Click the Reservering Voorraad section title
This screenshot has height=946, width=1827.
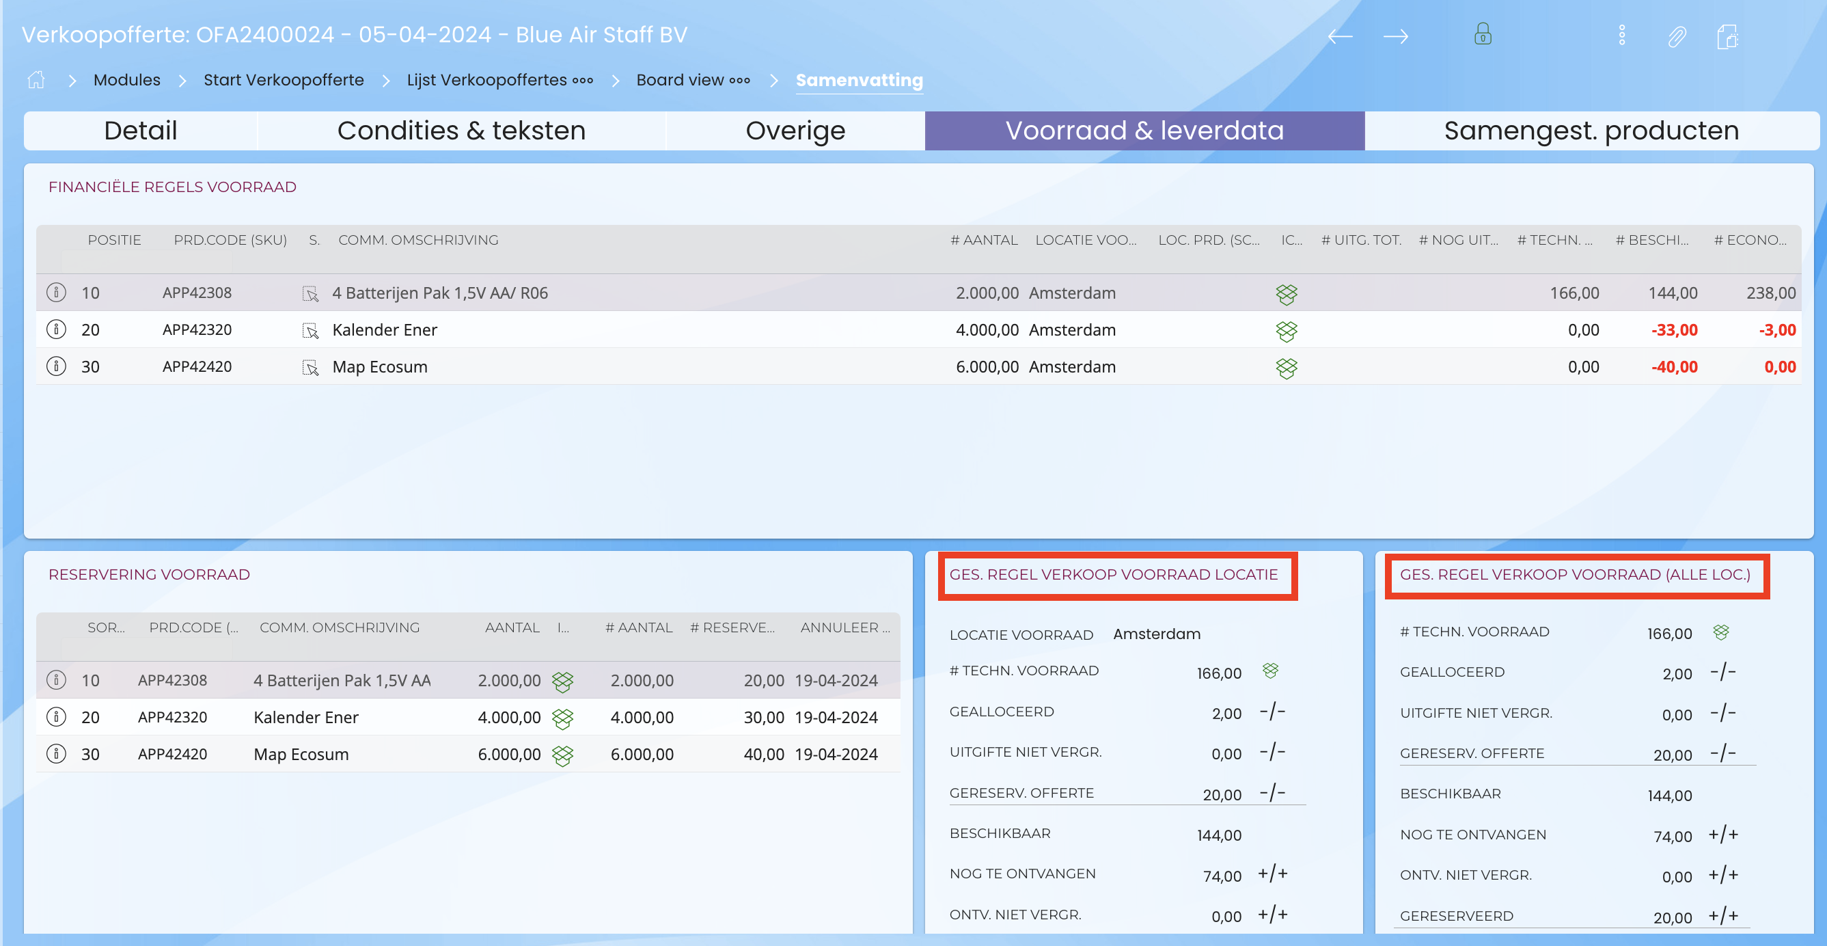149,574
